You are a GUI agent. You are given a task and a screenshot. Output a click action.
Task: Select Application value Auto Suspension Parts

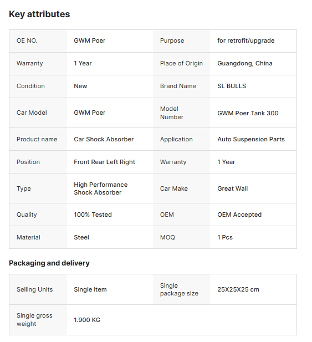[x=251, y=139]
